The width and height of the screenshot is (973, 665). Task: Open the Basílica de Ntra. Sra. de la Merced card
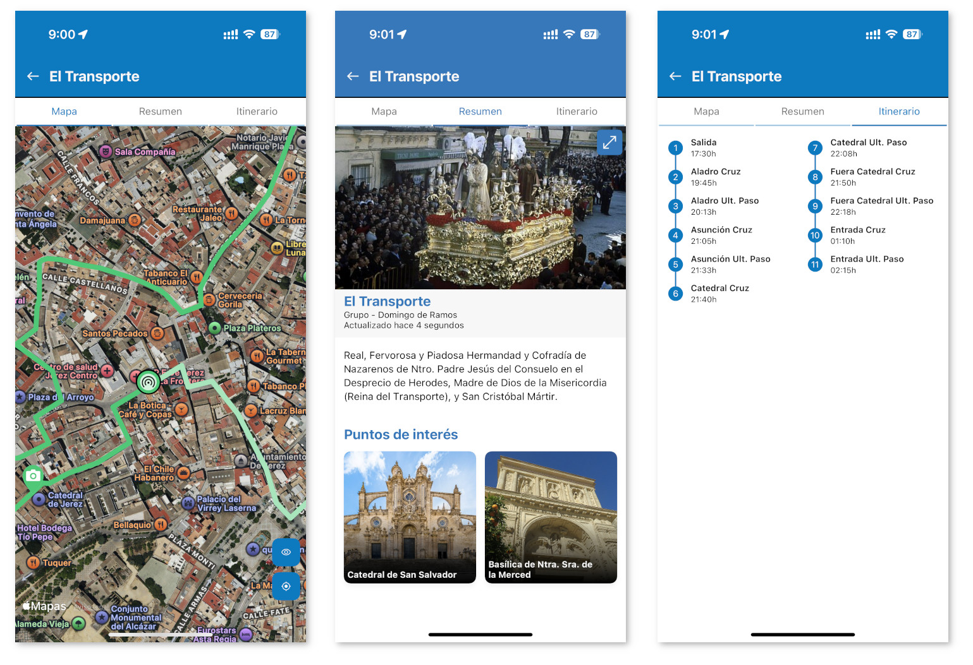click(x=550, y=517)
